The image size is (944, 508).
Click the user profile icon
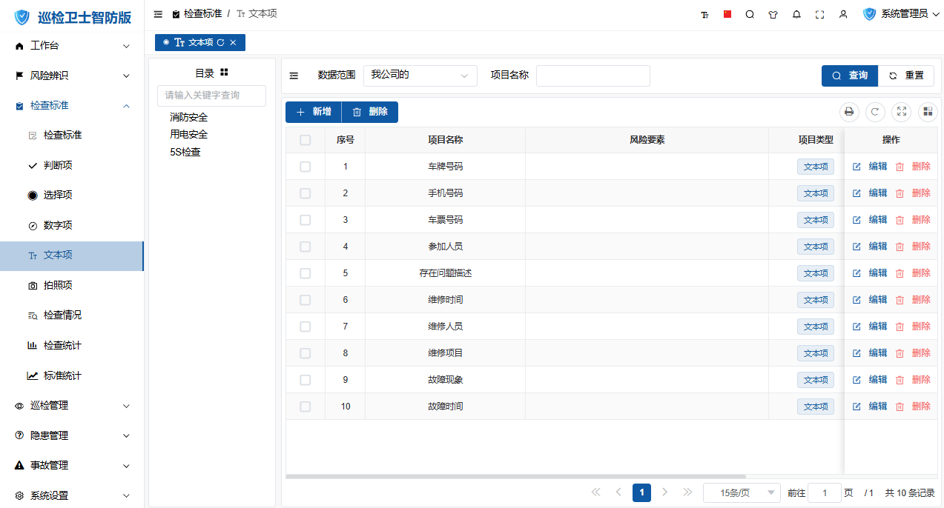tap(843, 14)
